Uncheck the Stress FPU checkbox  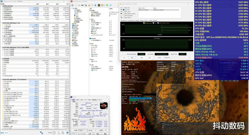[x=123, y=10]
